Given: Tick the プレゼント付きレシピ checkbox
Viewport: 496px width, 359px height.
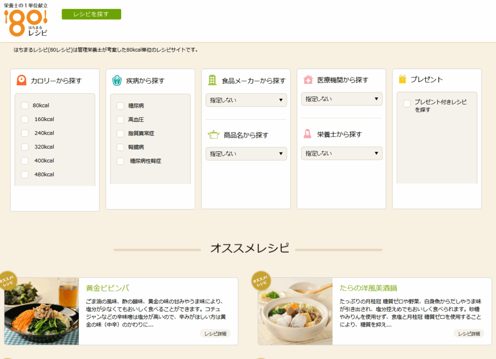Looking at the screenshot, I should [x=407, y=103].
